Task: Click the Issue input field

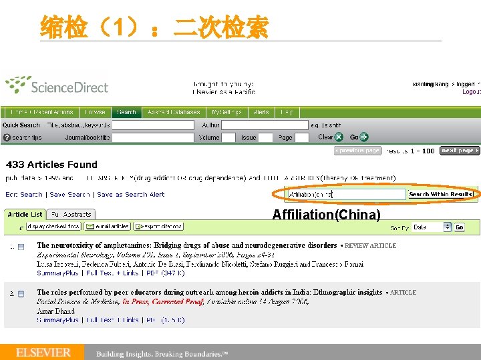Action: click(265, 137)
